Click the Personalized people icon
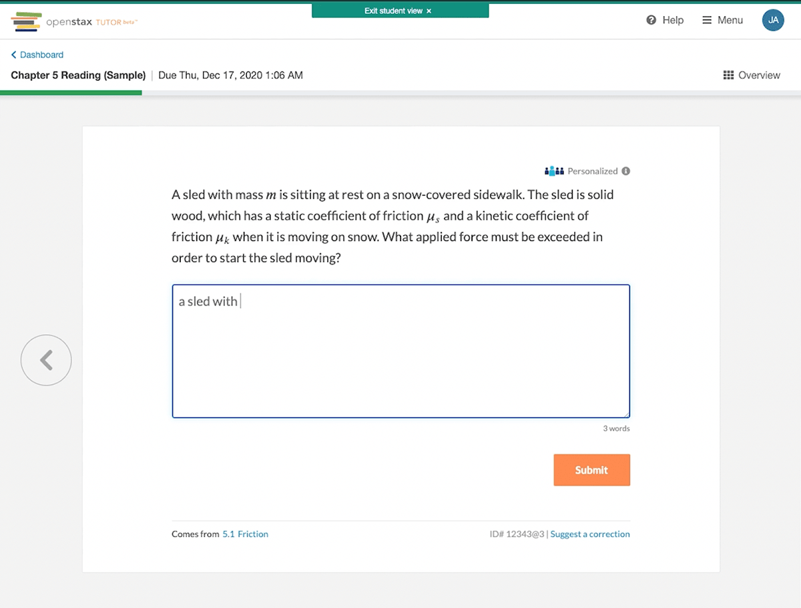 [x=555, y=171]
